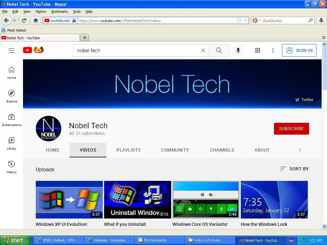Open Library in the sidebar

[12, 144]
